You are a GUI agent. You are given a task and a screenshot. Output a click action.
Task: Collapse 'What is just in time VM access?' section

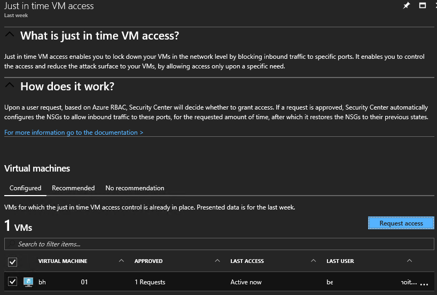9,35
